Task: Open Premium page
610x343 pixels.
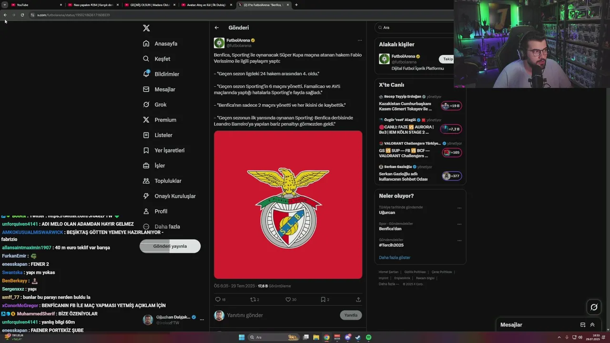Action: (x=160, y=120)
